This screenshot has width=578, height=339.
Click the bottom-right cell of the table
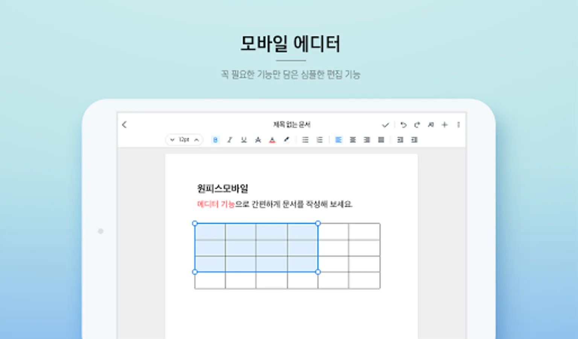tap(364, 280)
